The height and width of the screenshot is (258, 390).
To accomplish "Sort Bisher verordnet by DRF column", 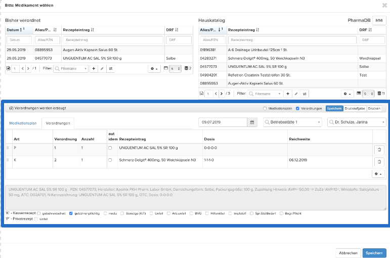I will pos(177,30).
